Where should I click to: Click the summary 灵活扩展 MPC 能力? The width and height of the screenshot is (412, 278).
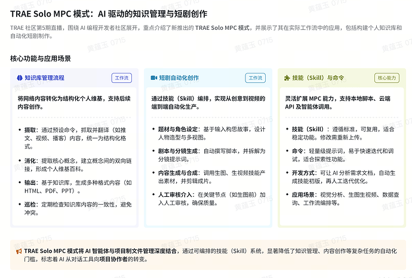click(x=337, y=103)
